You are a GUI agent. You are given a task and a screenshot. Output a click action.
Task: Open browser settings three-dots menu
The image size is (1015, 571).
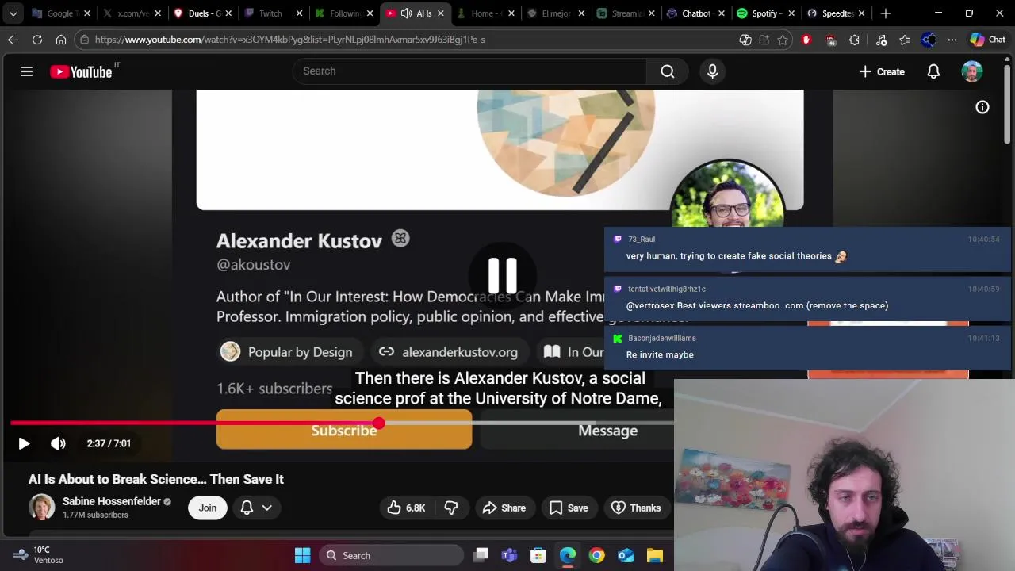(952, 40)
